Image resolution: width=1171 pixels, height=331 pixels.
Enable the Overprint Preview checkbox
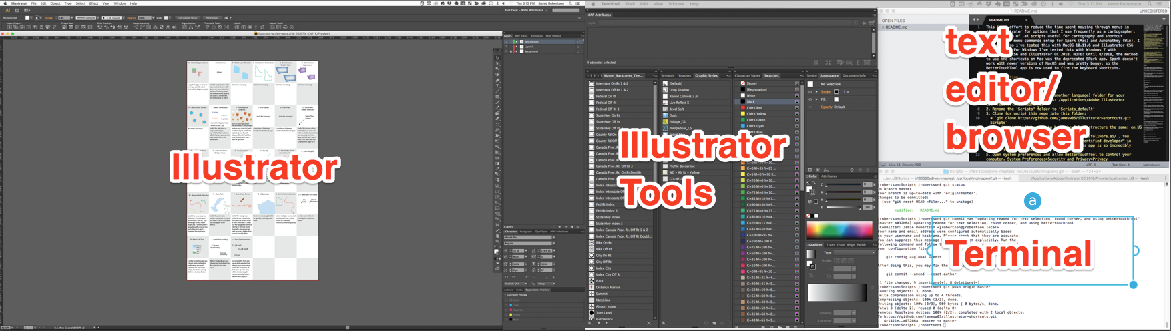[x=505, y=295]
